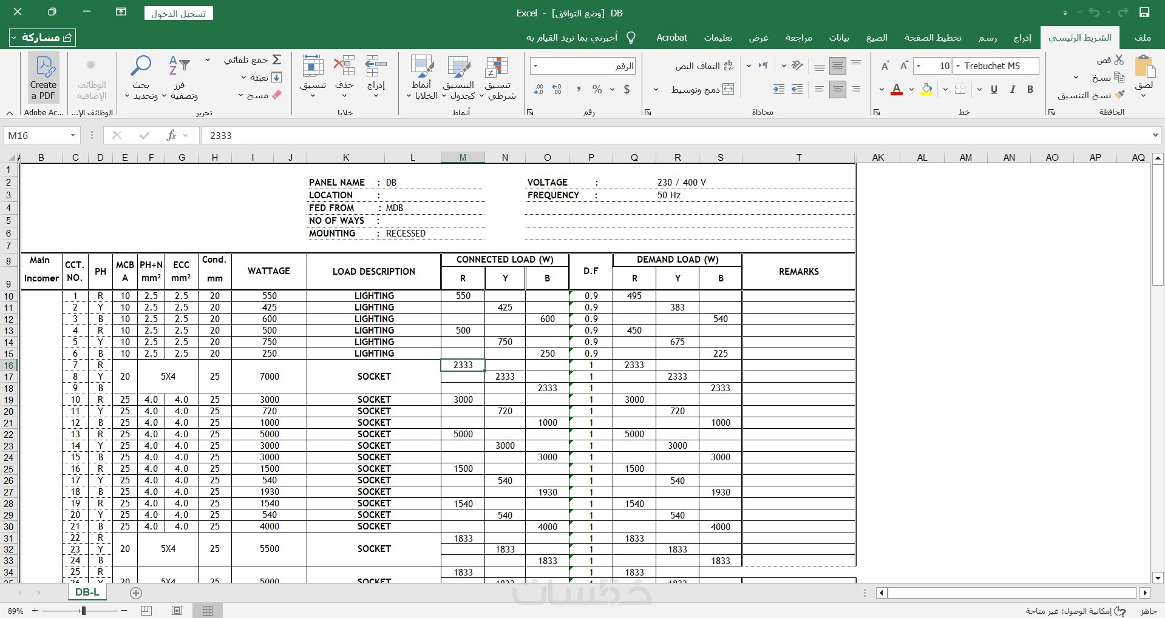Click the decrease indent icon
The width and height of the screenshot is (1165, 618).
point(797,90)
